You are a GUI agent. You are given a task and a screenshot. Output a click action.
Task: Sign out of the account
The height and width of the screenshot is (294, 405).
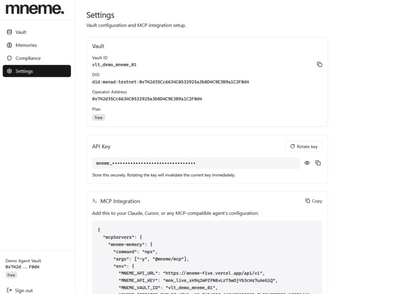[20, 290]
